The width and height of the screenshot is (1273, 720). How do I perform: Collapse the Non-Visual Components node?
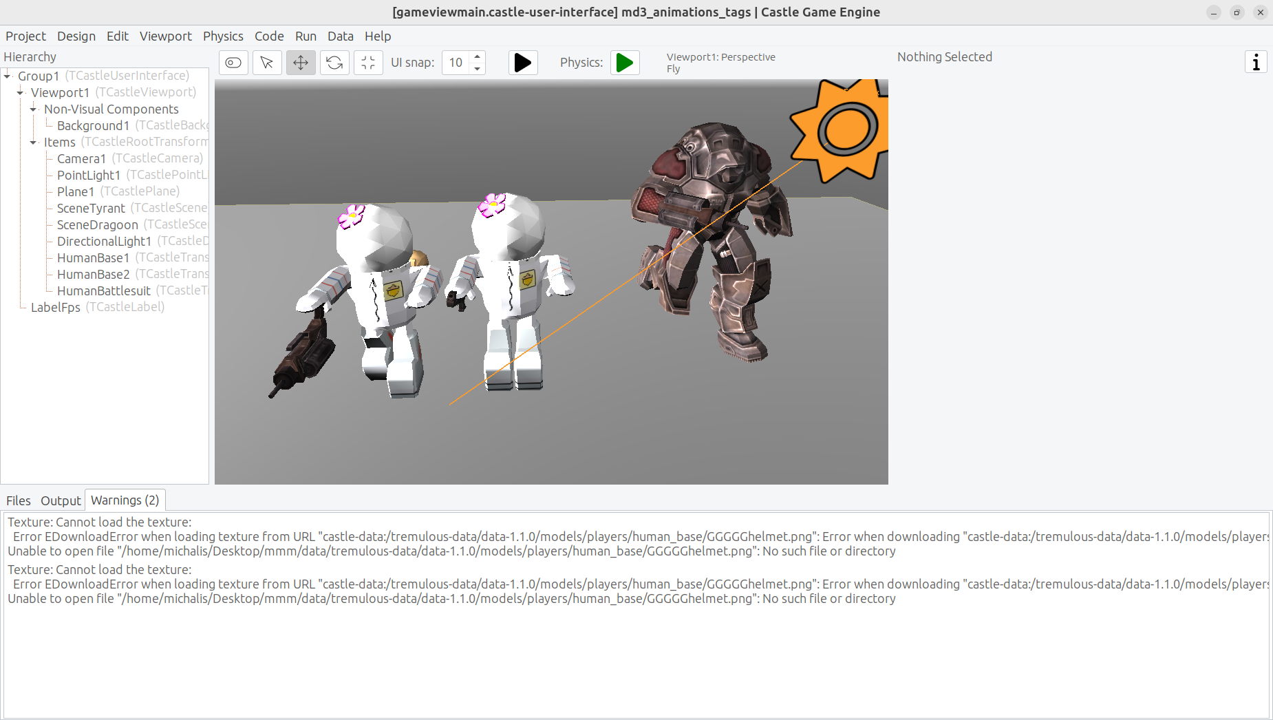[x=33, y=109]
